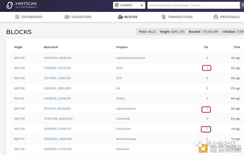The width and height of the screenshot is (244, 155).
Task: Open block hash C6E0BF5A...D2092249
Action: pos(57,98)
